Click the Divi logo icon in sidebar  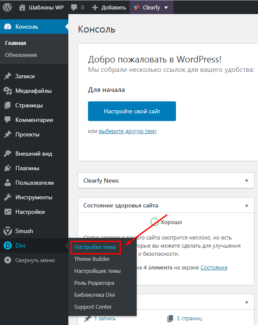[x=8, y=245]
